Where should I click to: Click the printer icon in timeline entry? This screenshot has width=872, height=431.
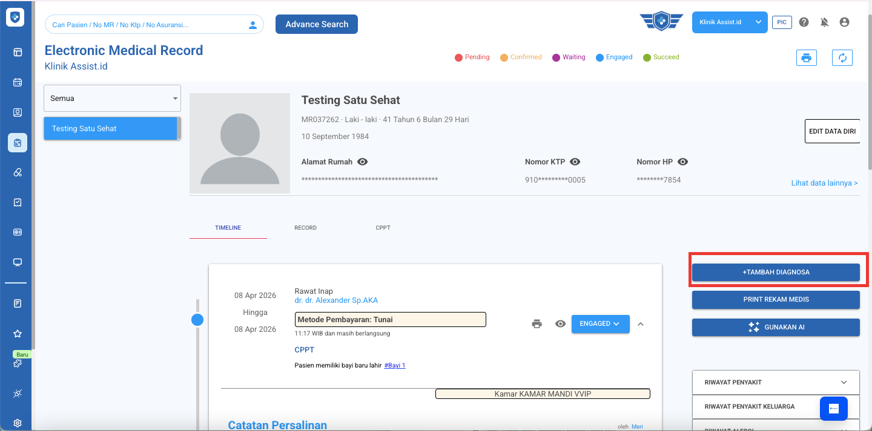tap(537, 324)
